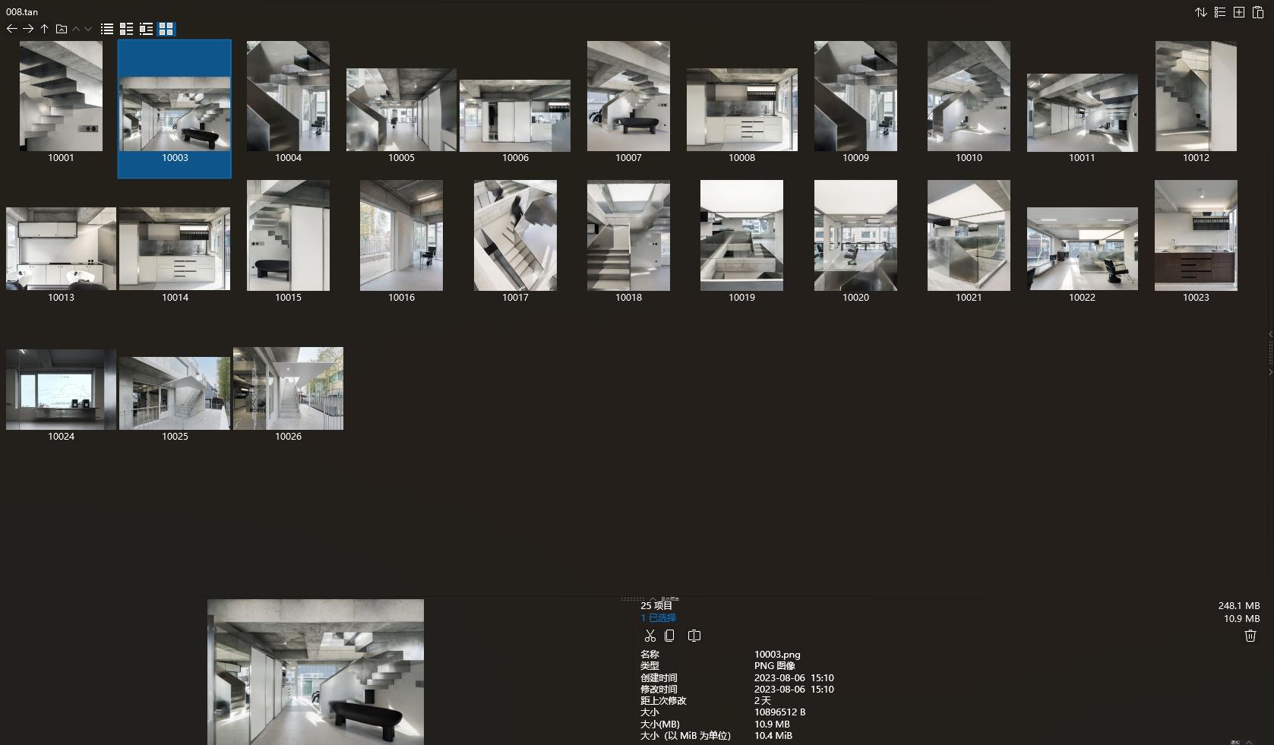
Task: Click the sort order arrows icon
Action: pos(1200,12)
